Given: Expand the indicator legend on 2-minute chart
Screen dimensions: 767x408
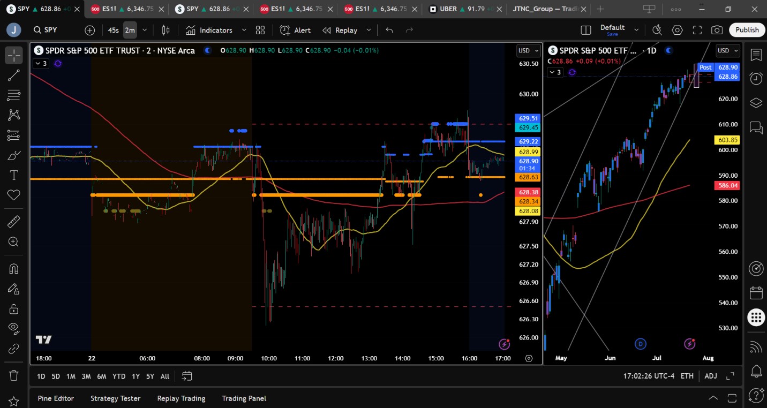Looking at the screenshot, I should 41,64.
